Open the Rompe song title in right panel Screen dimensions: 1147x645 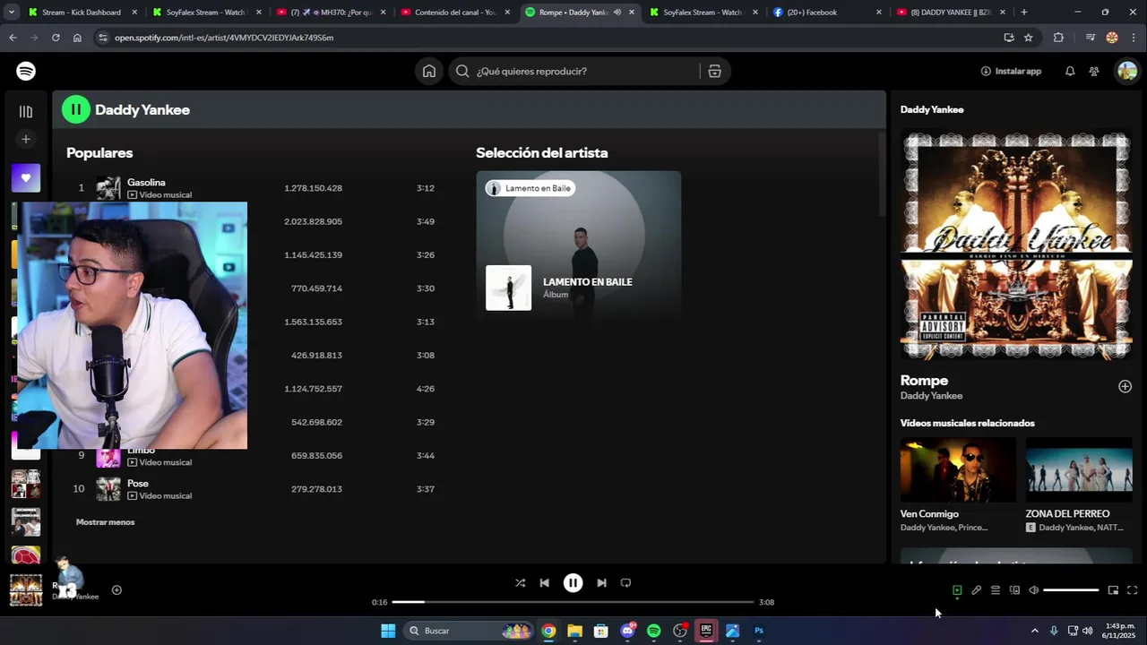(x=924, y=381)
